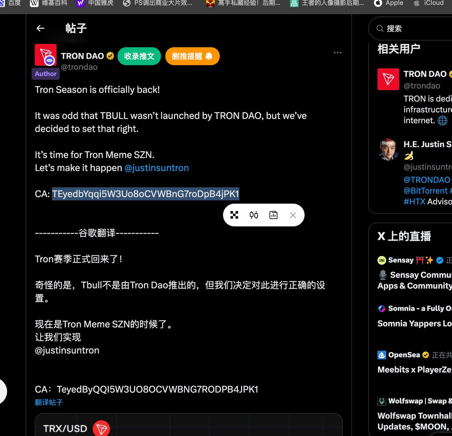Click the 翻译帖子 link
452x436 pixels.
pyautogui.click(x=49, y=403)
